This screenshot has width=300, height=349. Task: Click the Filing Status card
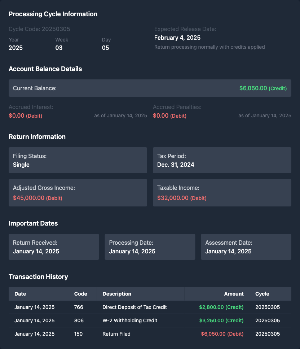point(78,160)
